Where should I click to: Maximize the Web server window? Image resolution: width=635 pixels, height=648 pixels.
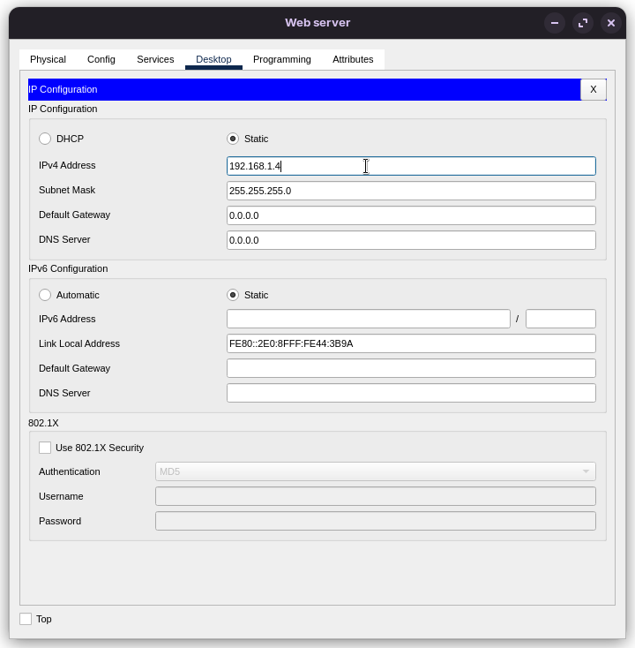coord(583,23)
